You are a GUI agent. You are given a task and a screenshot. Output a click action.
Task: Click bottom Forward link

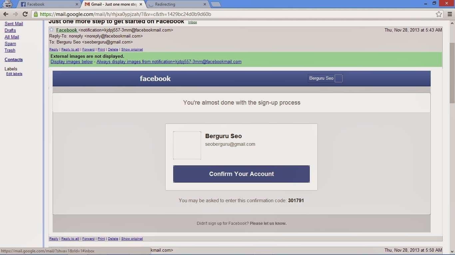[88, 238]
